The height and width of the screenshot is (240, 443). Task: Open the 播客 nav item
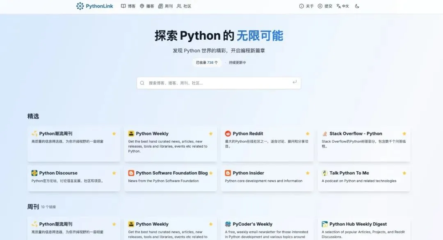pos(147,6)
